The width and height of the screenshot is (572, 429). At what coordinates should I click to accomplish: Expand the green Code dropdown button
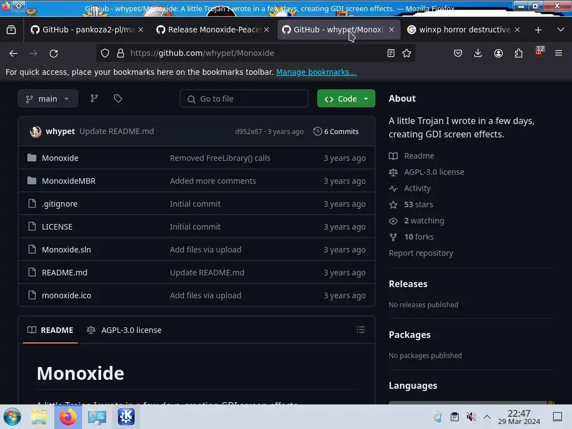[x=346, y=98]
